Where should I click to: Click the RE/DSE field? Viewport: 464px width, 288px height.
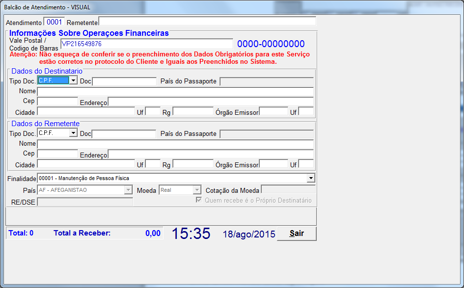(85, 202)
